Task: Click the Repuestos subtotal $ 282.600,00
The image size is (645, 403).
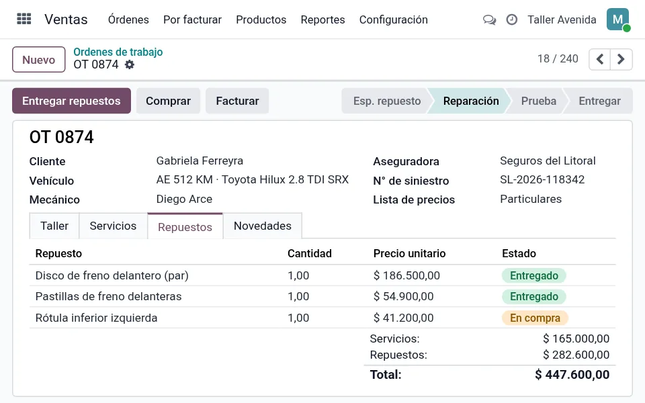Action: click(x=576, y=355)
